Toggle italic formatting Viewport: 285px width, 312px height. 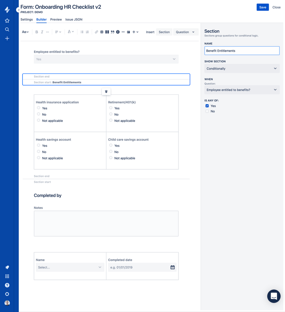point(42,32)
